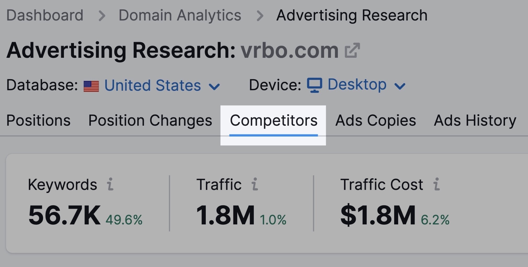The image size is (528, 267).
Task: Switch to Position Changes tab
Action: tap(150, 120)
